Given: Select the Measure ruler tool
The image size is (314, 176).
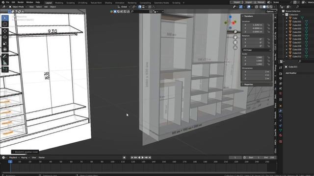Looking at the screenshot, I should tap(5, 63).
